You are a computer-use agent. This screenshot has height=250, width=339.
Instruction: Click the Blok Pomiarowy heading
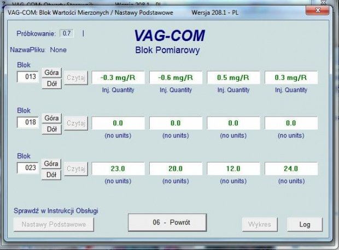(167, 50)
